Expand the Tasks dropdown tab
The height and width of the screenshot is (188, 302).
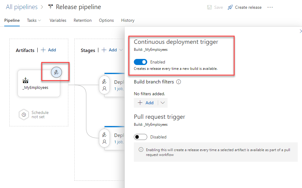click(x=34, y=20)
